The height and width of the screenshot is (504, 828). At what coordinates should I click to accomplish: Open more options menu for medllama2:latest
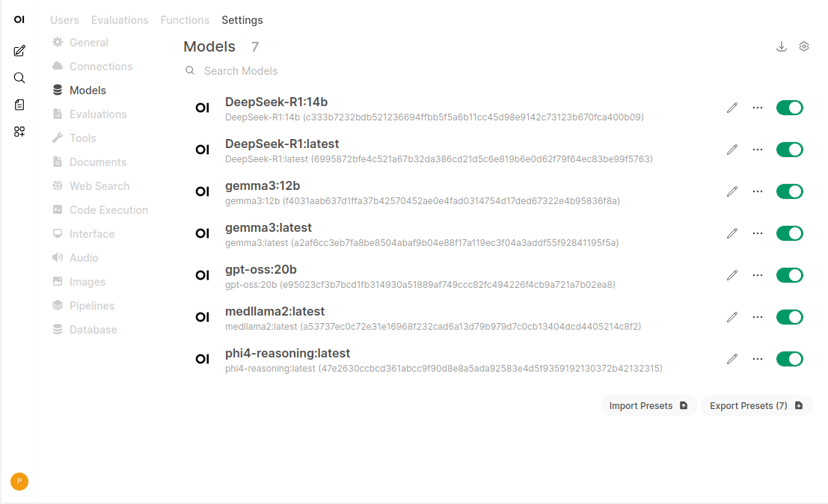coord(758,317)
